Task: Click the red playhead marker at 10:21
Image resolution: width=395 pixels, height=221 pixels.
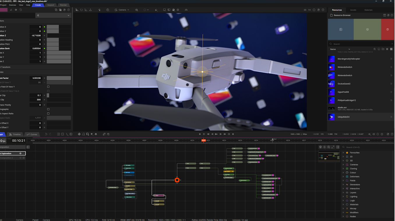Action: (x=204, y=140)
